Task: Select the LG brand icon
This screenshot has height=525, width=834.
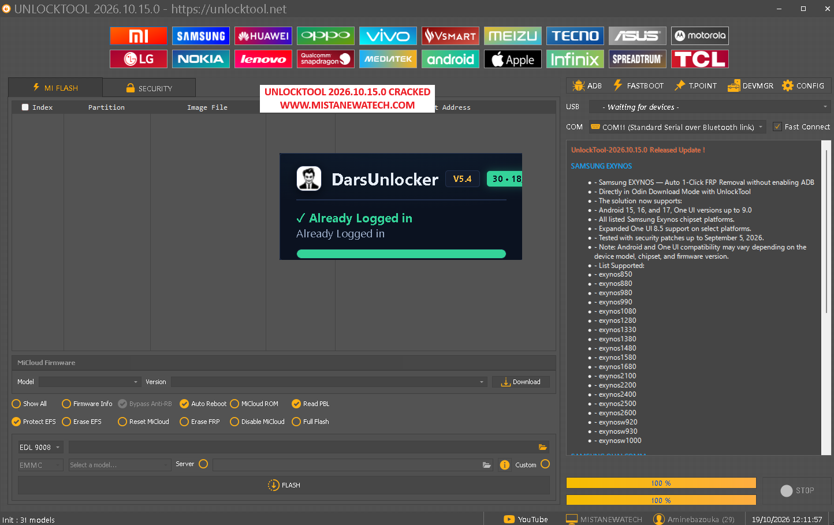Action: point(139,59)
